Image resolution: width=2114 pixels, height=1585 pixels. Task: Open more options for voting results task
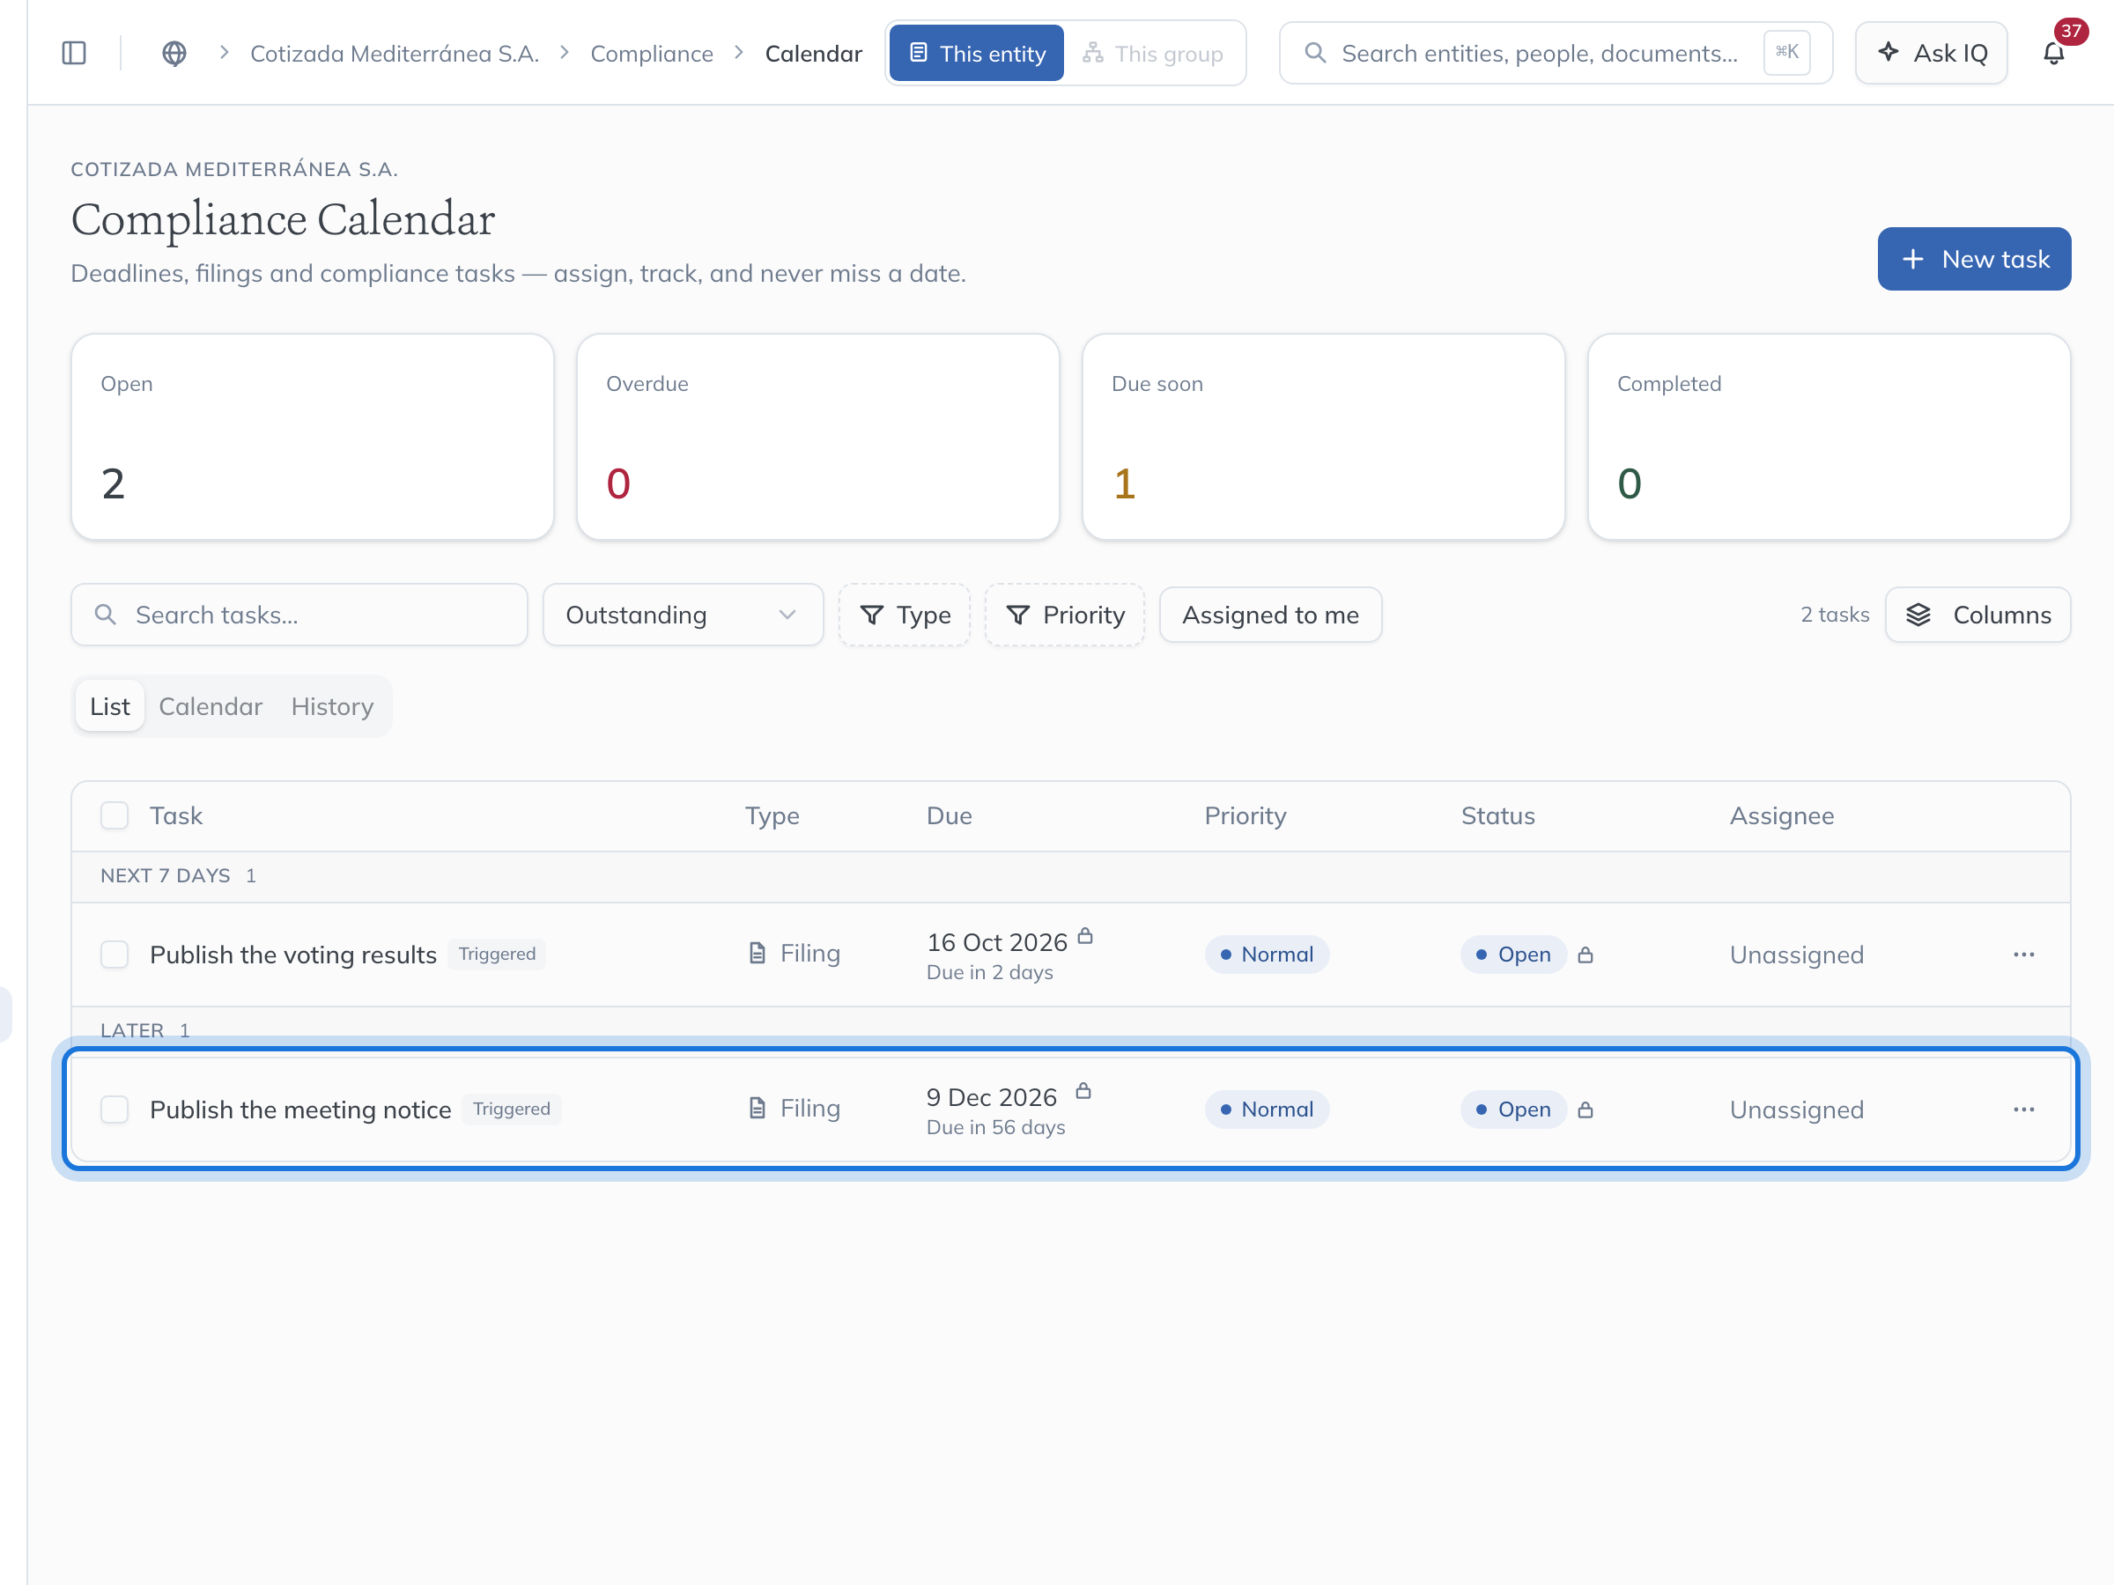pyautogui.click(x=2023, y=955)
